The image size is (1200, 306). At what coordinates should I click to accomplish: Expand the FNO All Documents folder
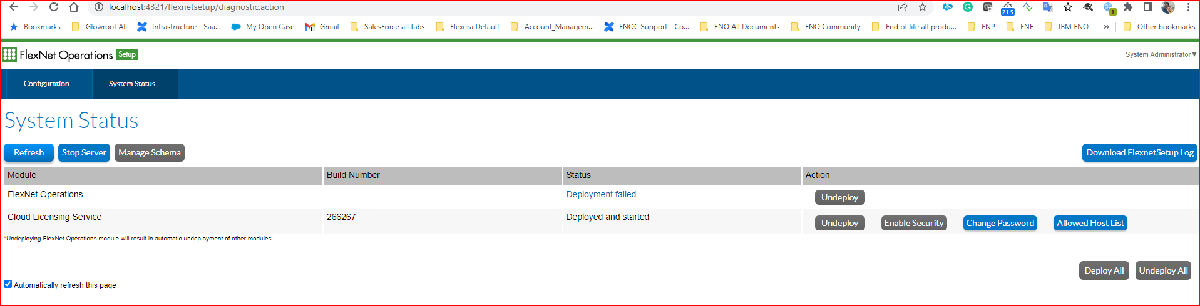[x=741, y=27]
